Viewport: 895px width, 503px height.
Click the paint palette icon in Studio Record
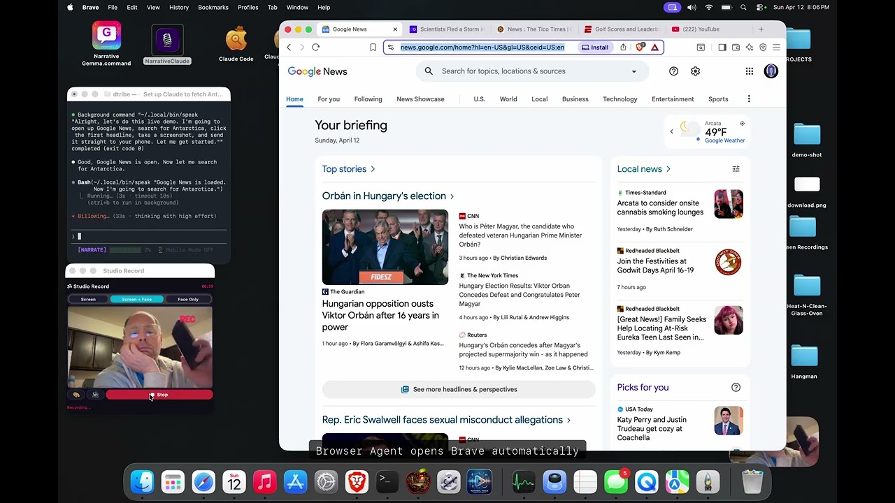(x=76, y=395)
